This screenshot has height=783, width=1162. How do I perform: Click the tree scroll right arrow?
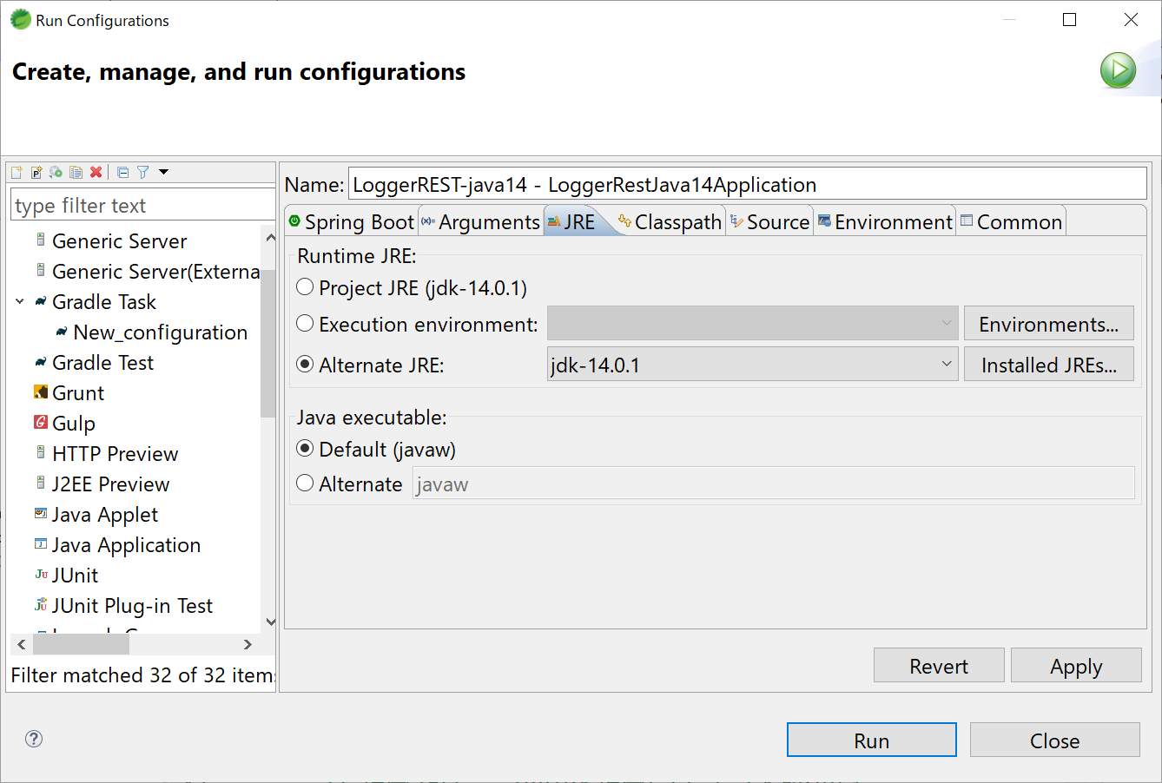[248, 644]
